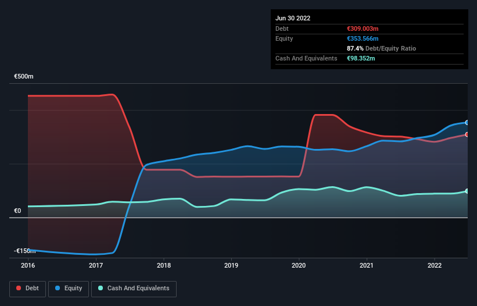Click the Jun 30 2022 tooltip date
Image resolution: width=477 pixels, height=306 pixels.
coord(293,18)
